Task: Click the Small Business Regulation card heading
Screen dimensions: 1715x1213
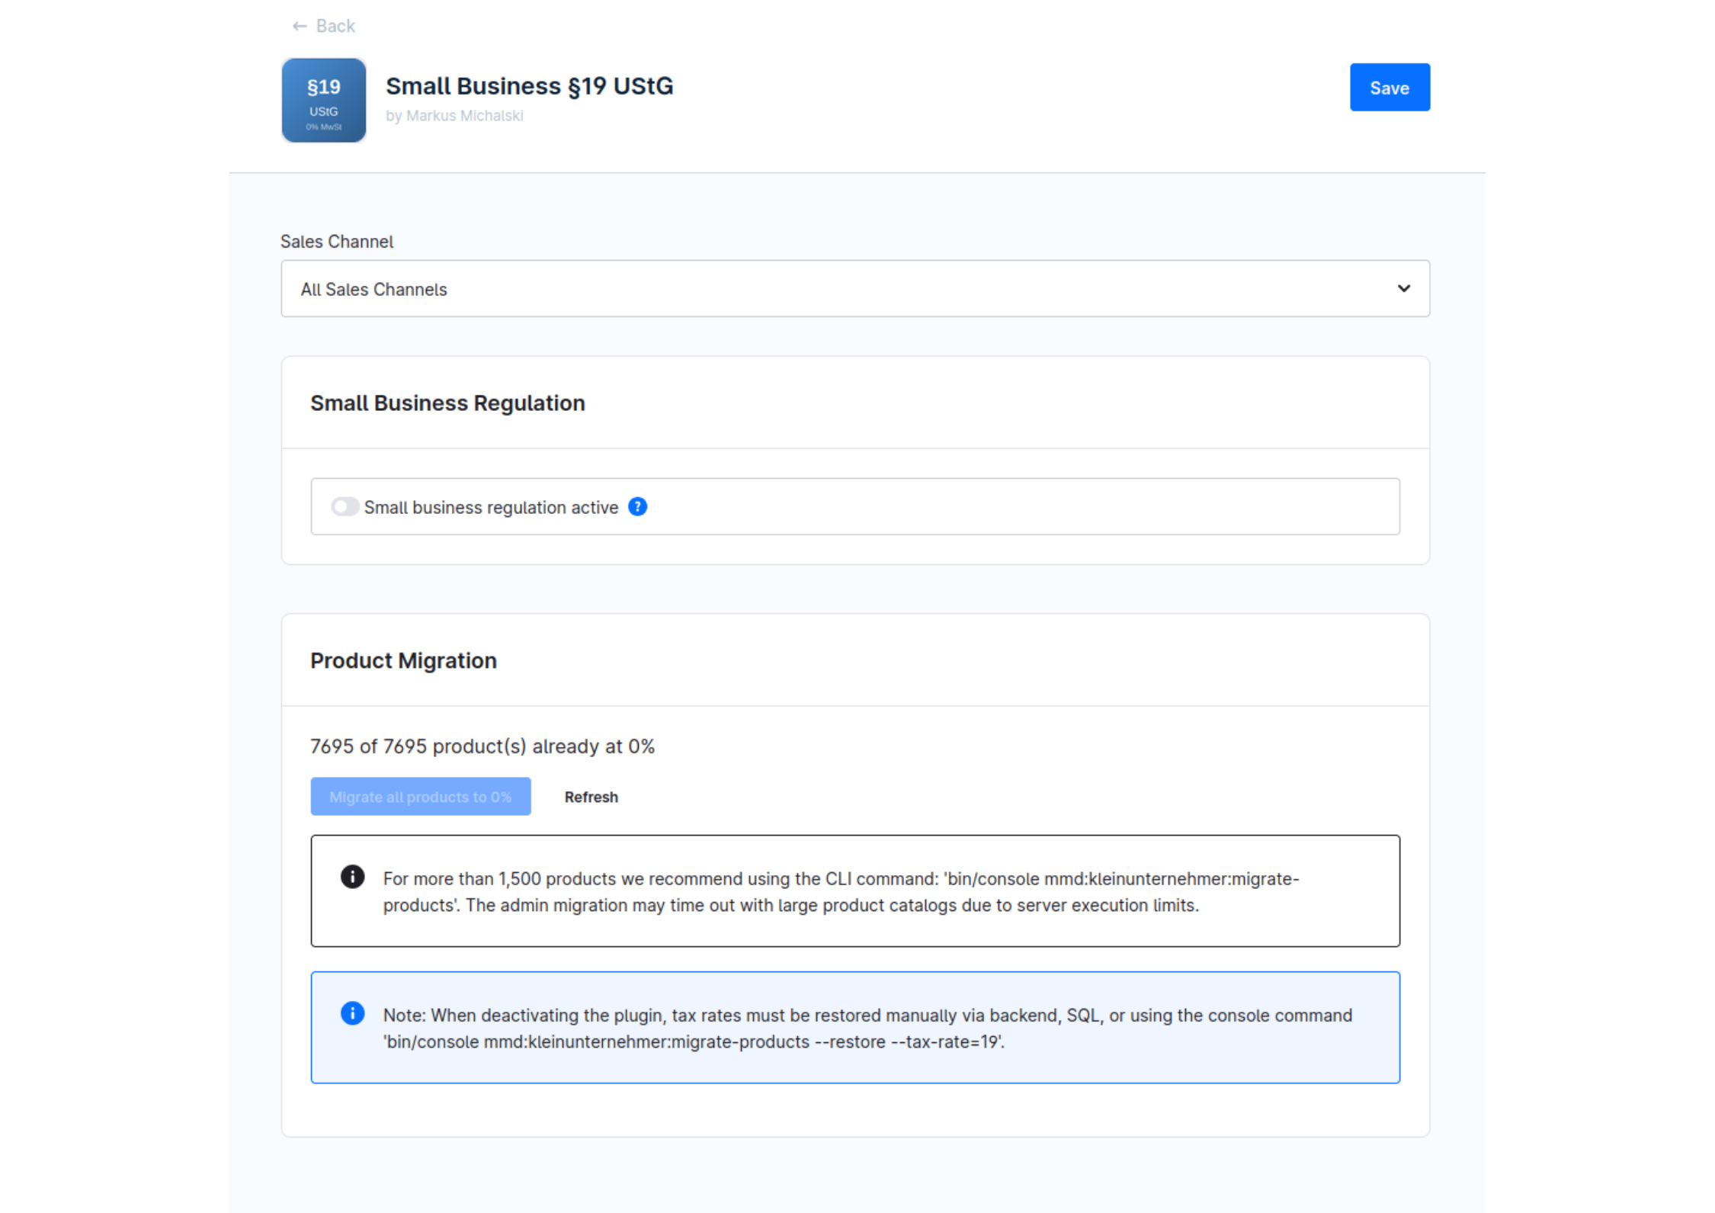Action: click(x=447, y=403)
